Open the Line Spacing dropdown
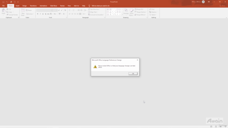This screenshot has width=228, height=128. [85, 10]
